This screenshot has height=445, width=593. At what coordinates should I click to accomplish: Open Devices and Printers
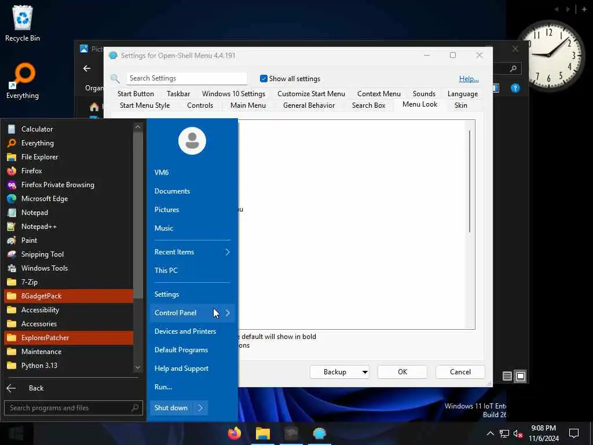(192, 331)
